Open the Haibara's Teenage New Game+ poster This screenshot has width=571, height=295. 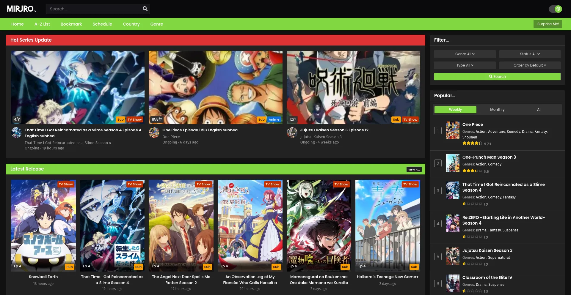388,225
